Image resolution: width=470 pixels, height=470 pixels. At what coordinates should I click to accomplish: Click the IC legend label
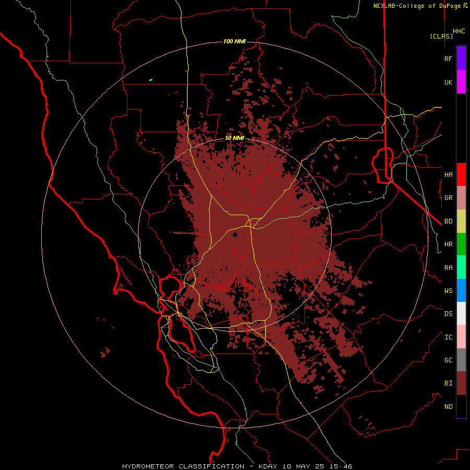(x=448, y=337)
